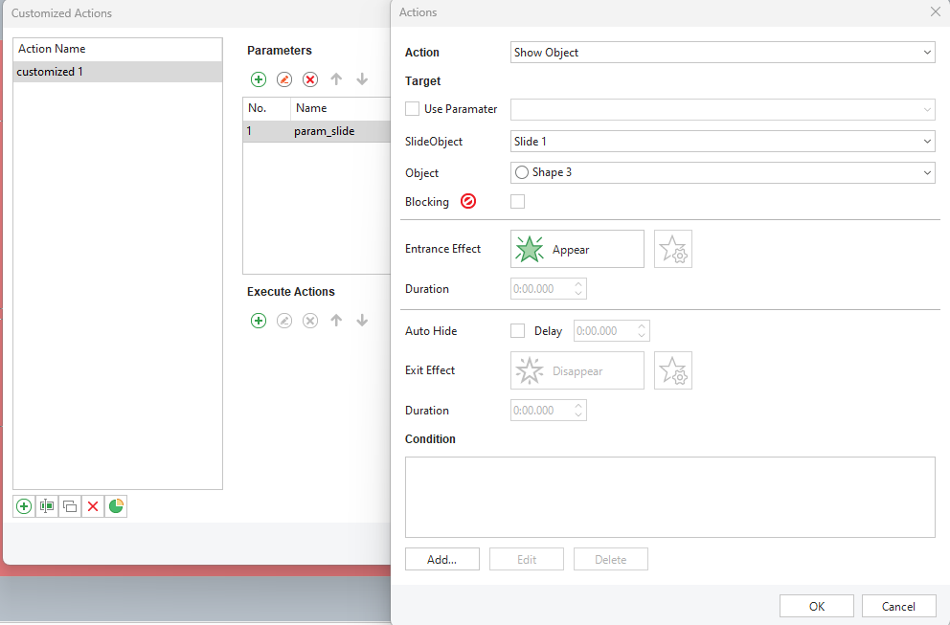Click the Add... condition button

pyautogui.click(x=442, y=560)
